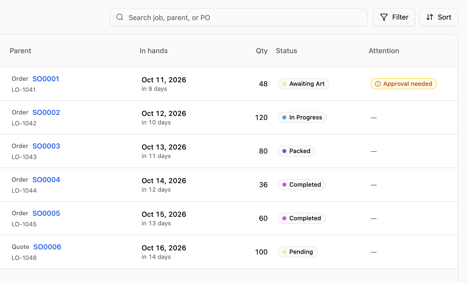Click the search magnifier icon
Screen dimensions: 468x283
coord(120,17)
